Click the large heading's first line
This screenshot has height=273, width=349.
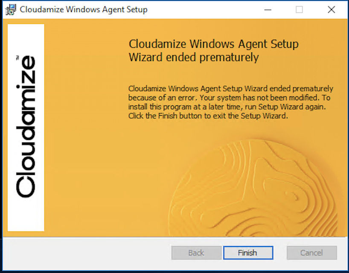(213, 44)
